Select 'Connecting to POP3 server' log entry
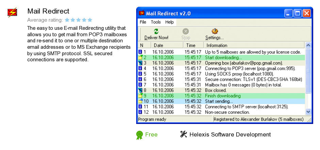This screenshot has width=320, height=150. [x=221, y=68]
